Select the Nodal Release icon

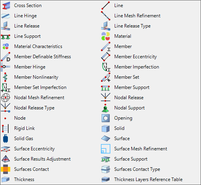click(x=106, y=97)
